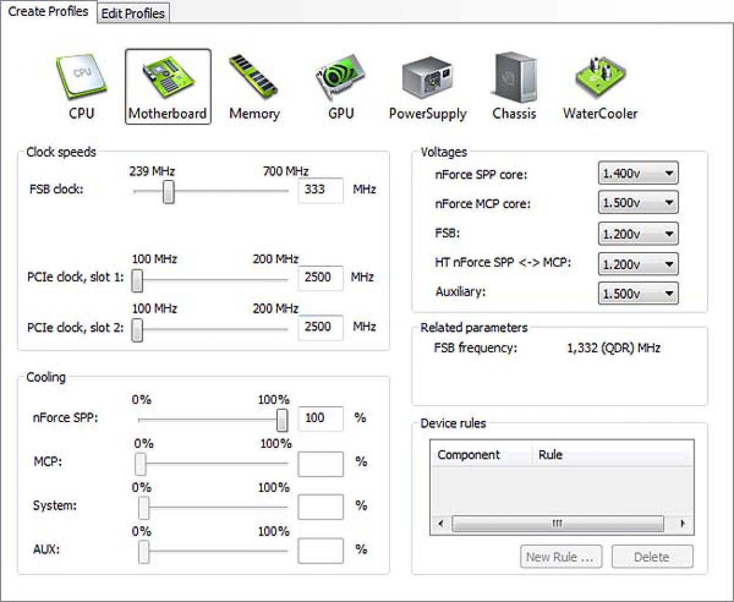Viewport: 734px width, 602px height.
Task: Click the FSB clock slider handle
Action: tap(168, 192)
